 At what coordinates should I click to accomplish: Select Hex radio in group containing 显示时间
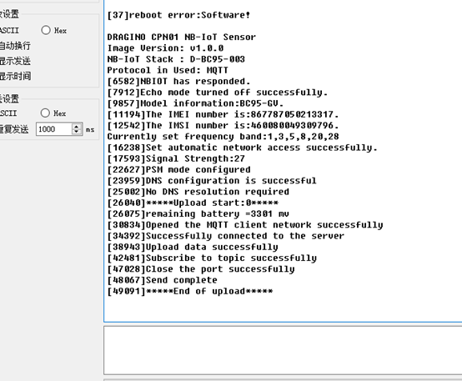[46, 30]
